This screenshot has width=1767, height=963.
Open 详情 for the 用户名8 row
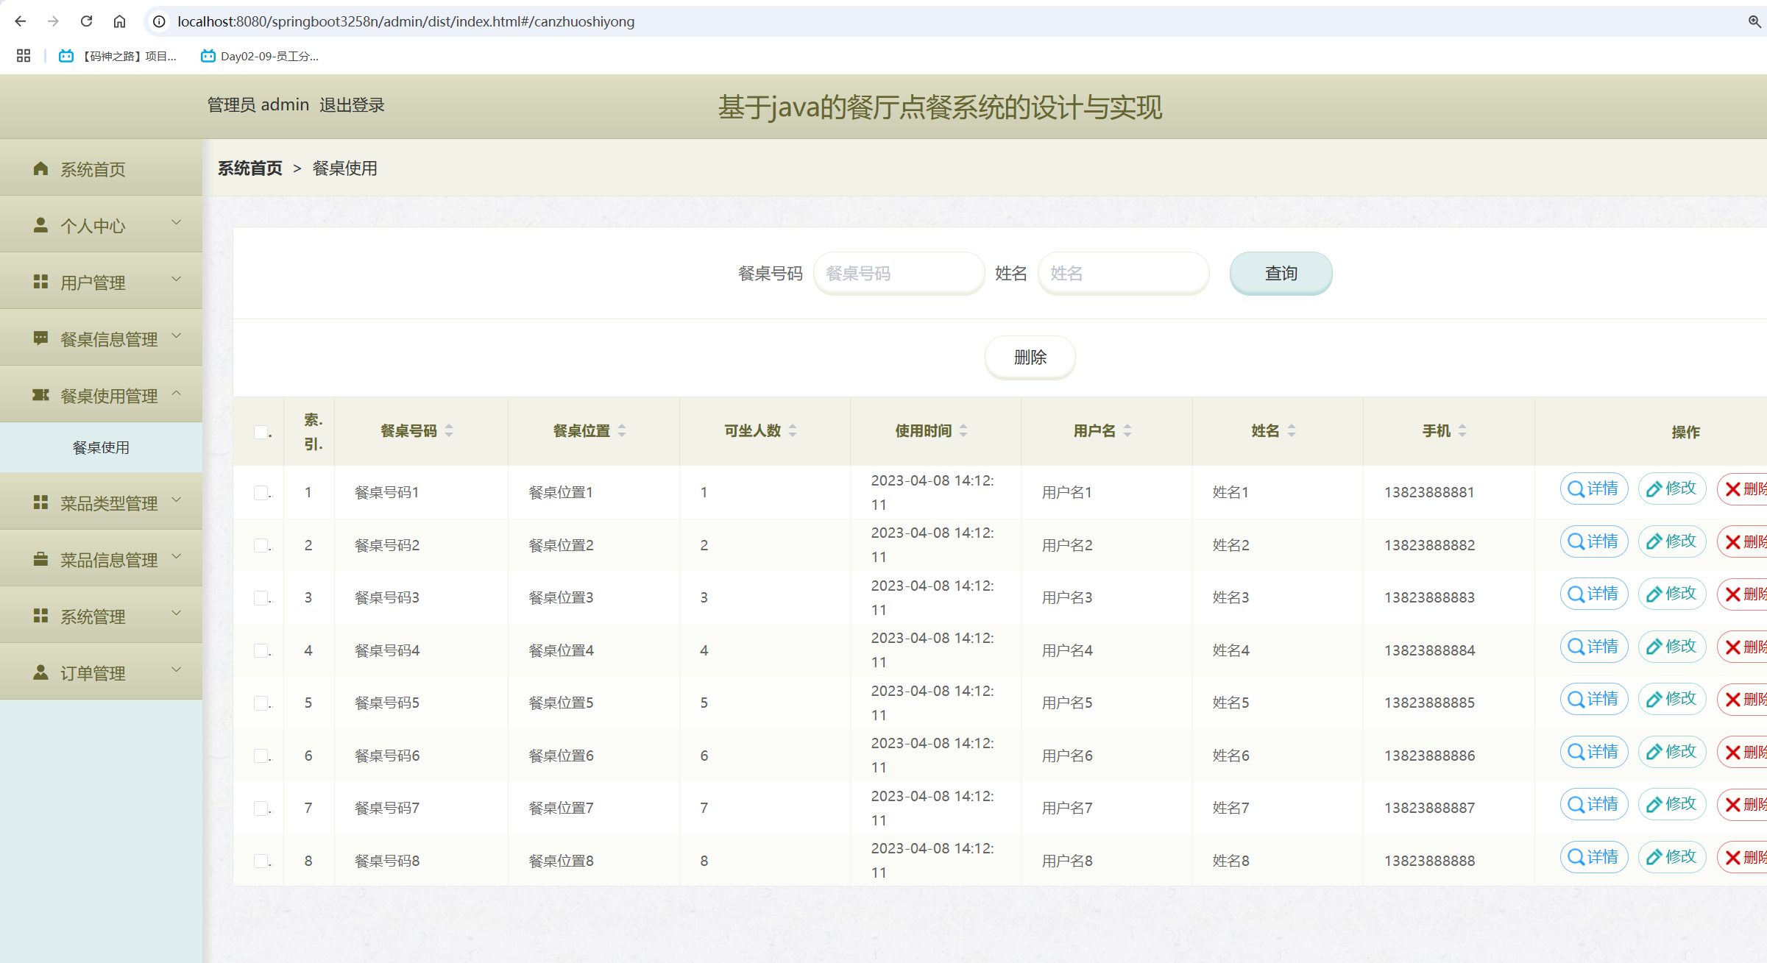tap(1594, 857)
